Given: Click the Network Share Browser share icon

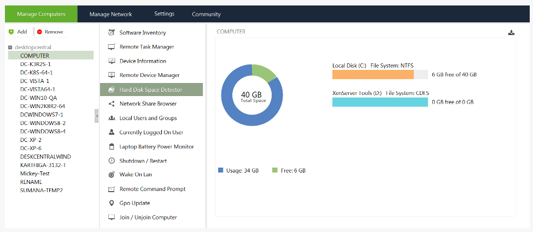Looking at the screenshot, I should (111, 104).
